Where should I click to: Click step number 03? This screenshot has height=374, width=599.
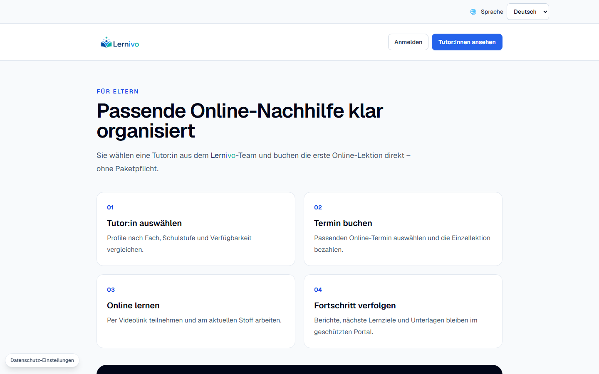tap(111, 290)
